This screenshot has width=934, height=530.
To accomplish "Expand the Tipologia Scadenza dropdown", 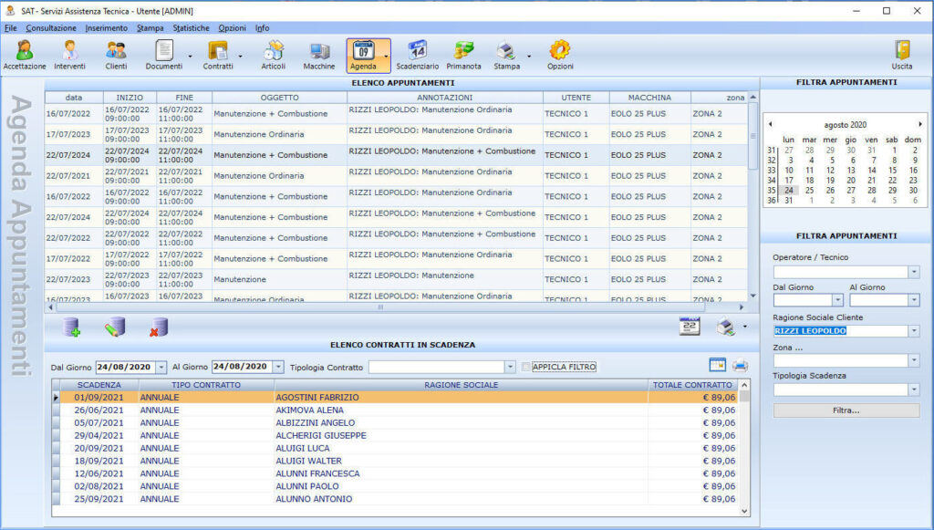I will coord(914,390).
